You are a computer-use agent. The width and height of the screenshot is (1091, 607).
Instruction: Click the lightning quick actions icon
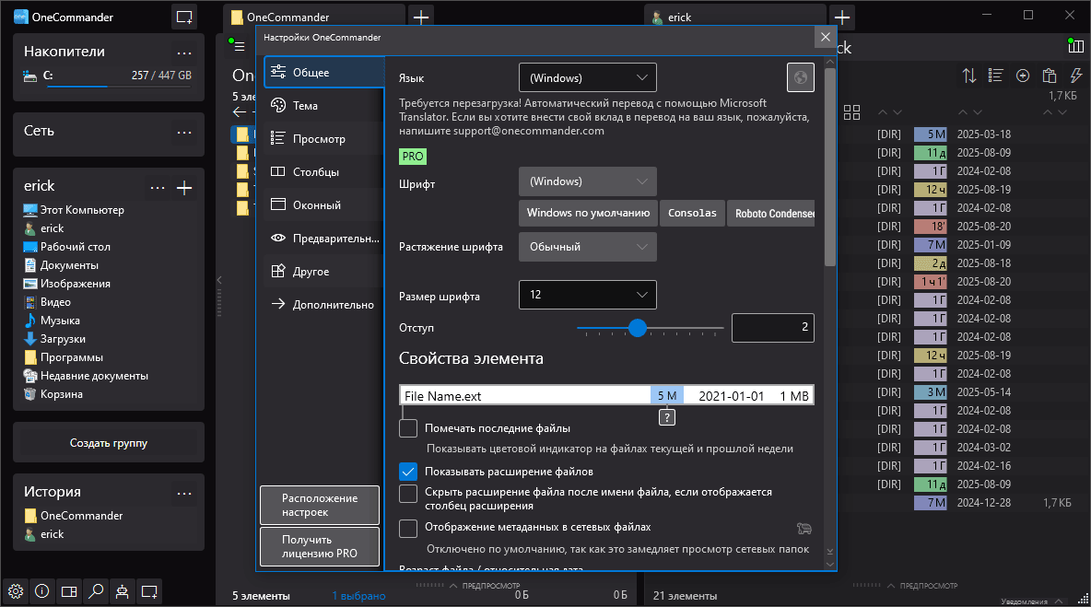click(x=1075, y=76)
